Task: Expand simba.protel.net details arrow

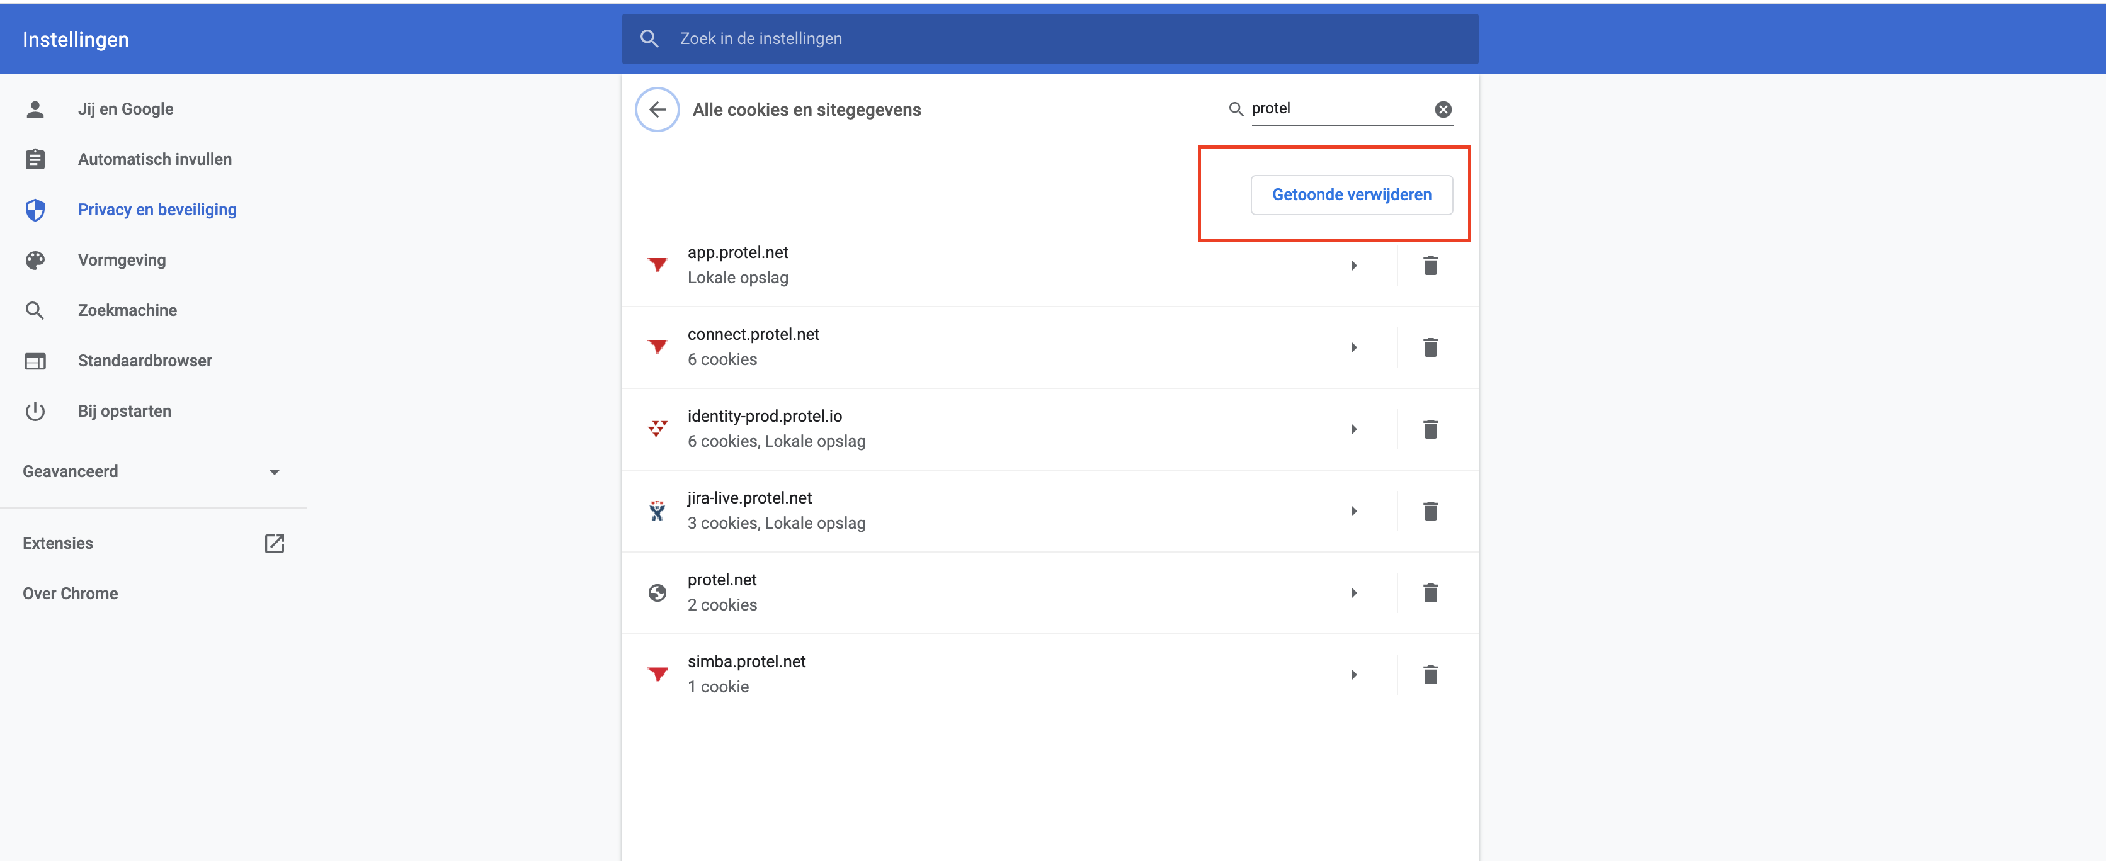Action: coord(1354,674)
